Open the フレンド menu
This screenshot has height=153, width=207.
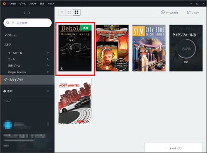tap(33, 4)
